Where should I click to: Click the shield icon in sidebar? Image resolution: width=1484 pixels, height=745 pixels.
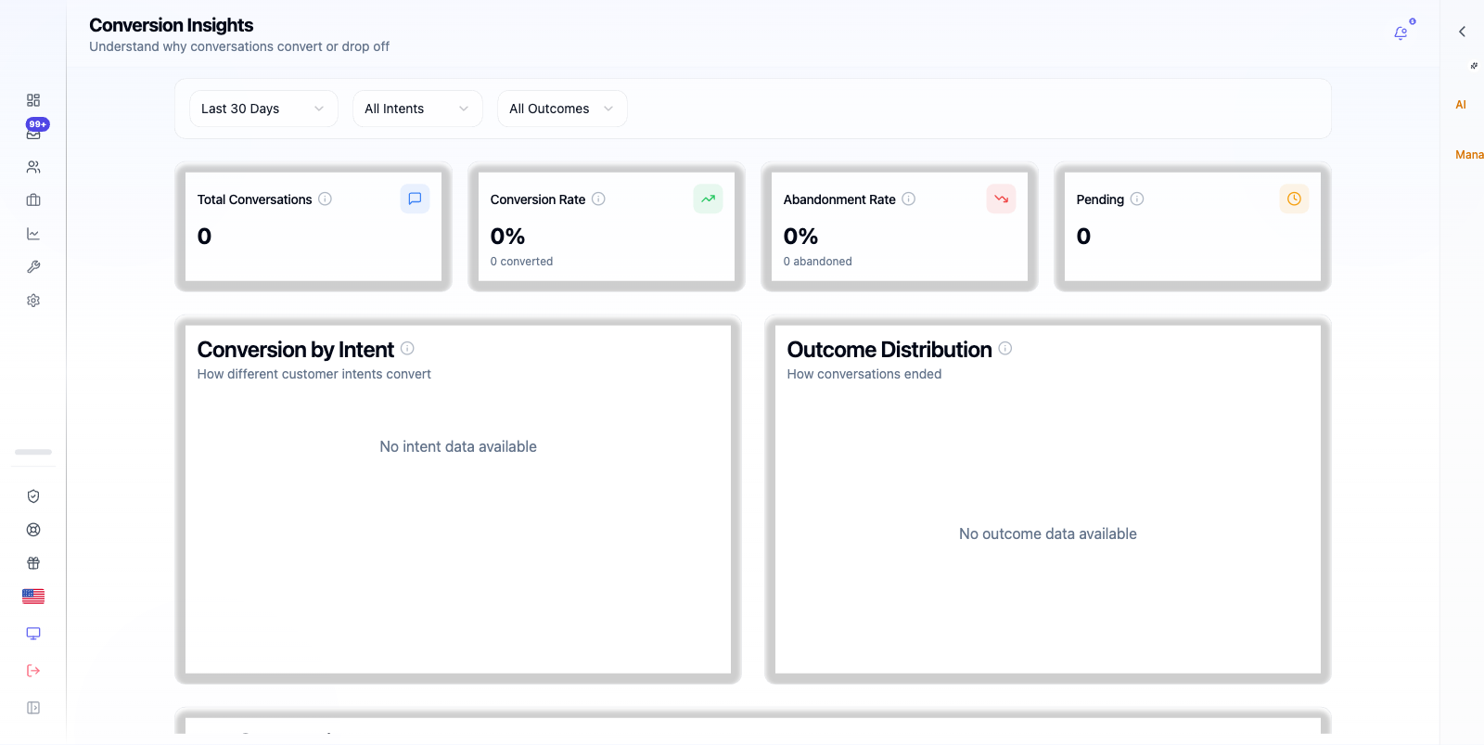pyautogui.click(x=33, y=496)
